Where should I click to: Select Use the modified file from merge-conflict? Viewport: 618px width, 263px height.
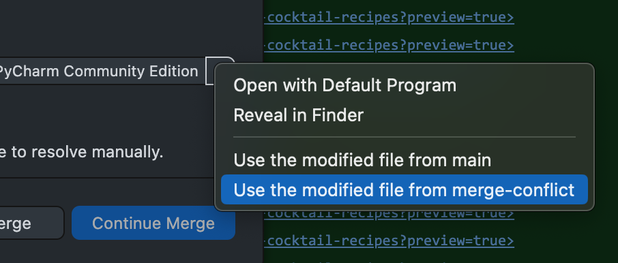404,190
